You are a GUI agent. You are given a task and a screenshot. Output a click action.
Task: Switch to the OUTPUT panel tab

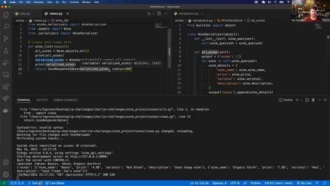pos(42,100)
